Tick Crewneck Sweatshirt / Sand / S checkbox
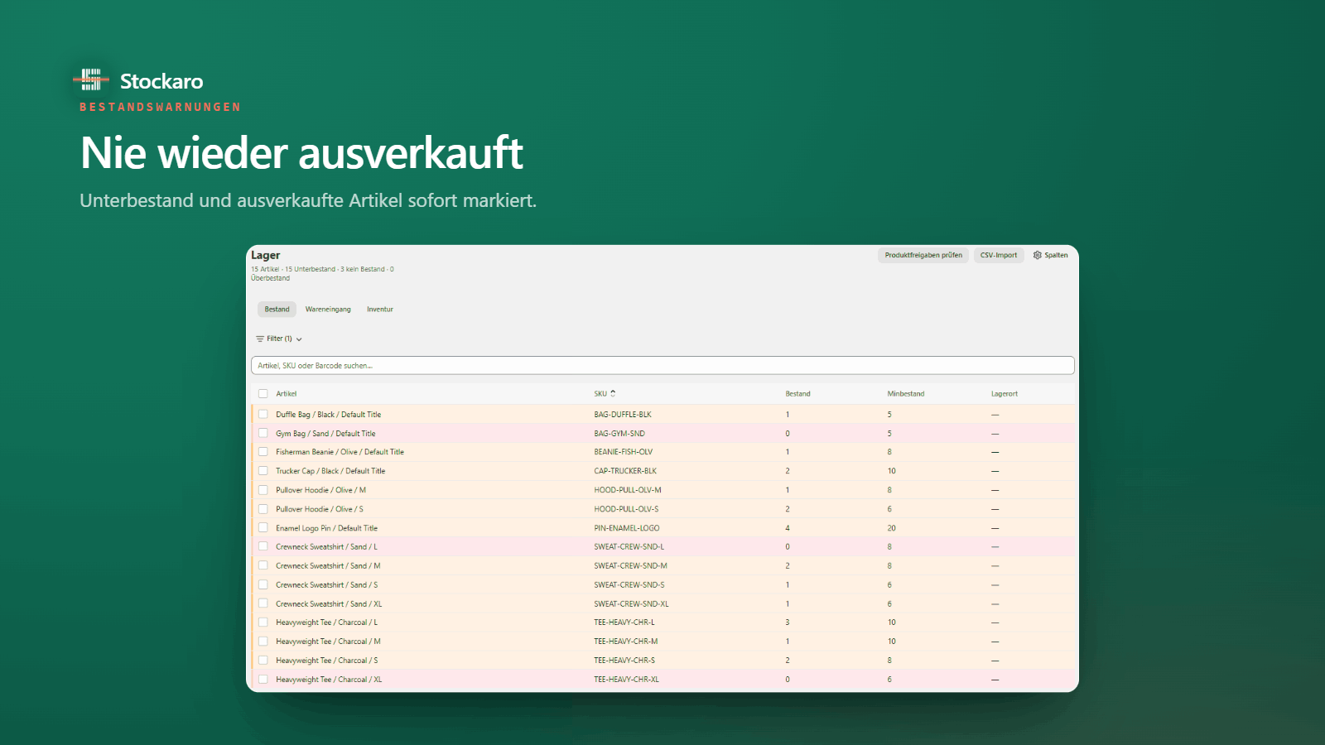The height and width of the screenshot is (745, 1325). (263, 584)
